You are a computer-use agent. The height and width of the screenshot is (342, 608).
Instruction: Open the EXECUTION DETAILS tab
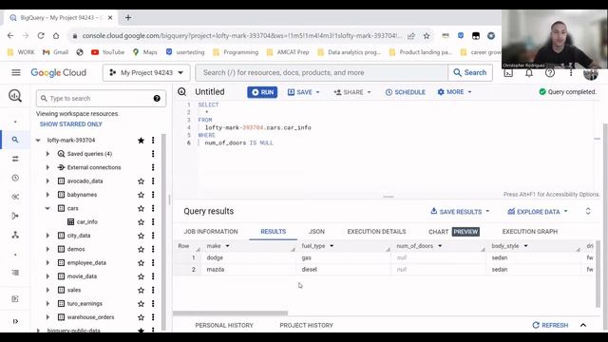(x=376, y=232)
